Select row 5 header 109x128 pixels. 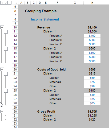[x=15, y=7]
